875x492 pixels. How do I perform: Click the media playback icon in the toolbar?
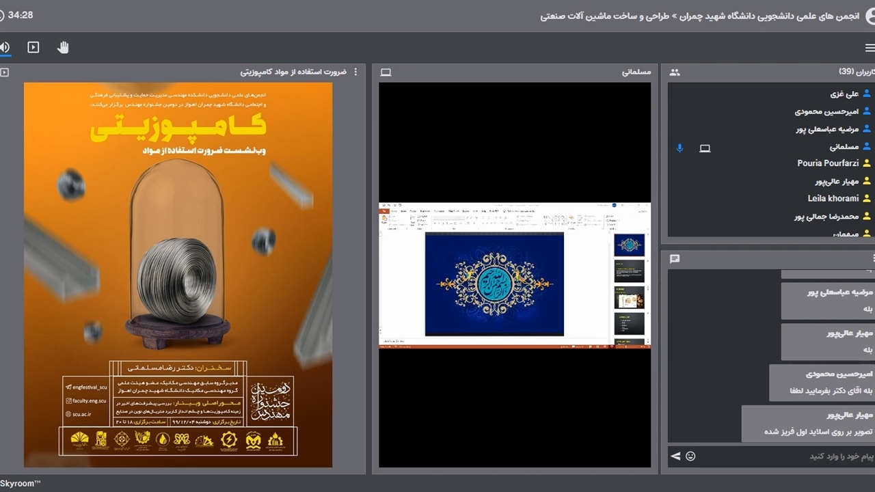click(33, 47)
